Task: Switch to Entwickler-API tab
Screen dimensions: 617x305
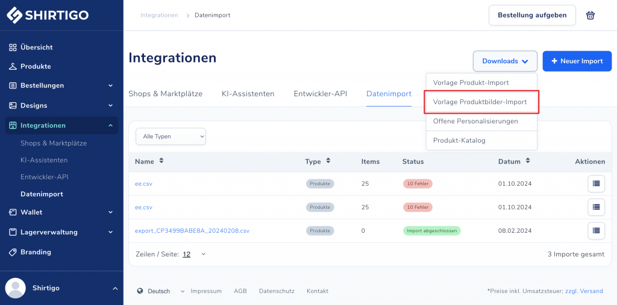Action: click(x=321, y=94)
